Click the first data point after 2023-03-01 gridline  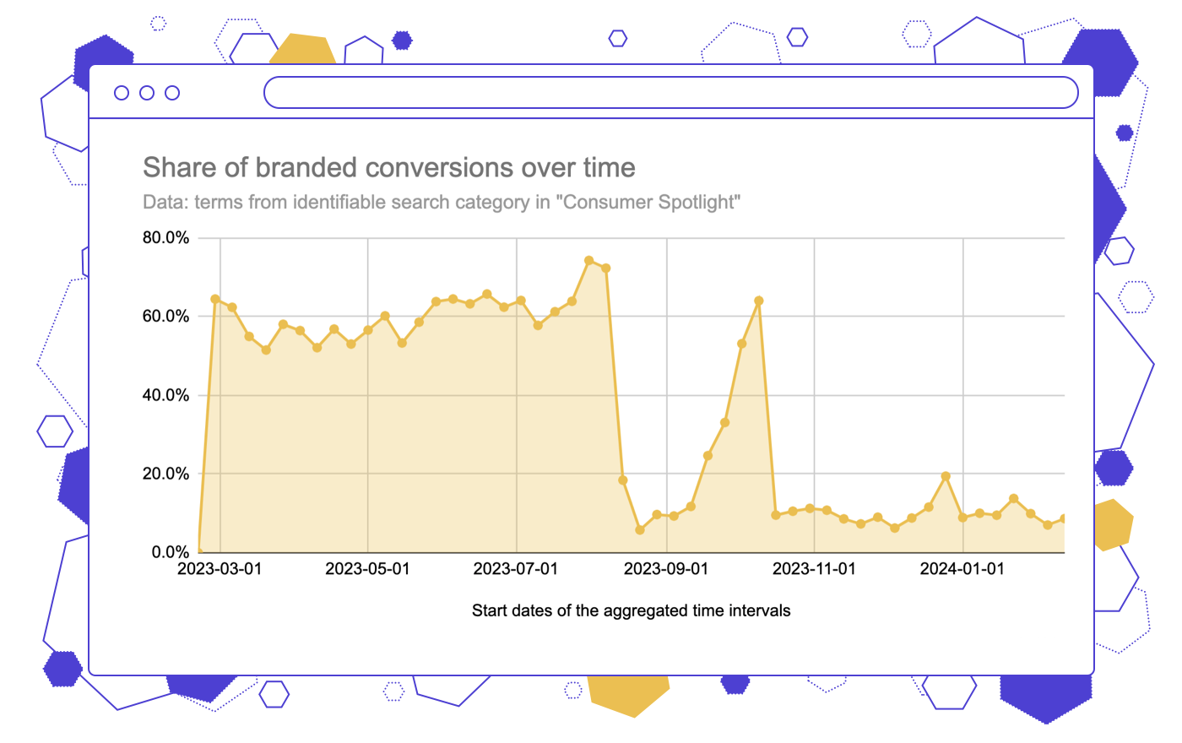[x=232, y=307]
